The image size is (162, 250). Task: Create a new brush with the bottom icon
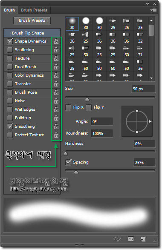coord(143,239)
